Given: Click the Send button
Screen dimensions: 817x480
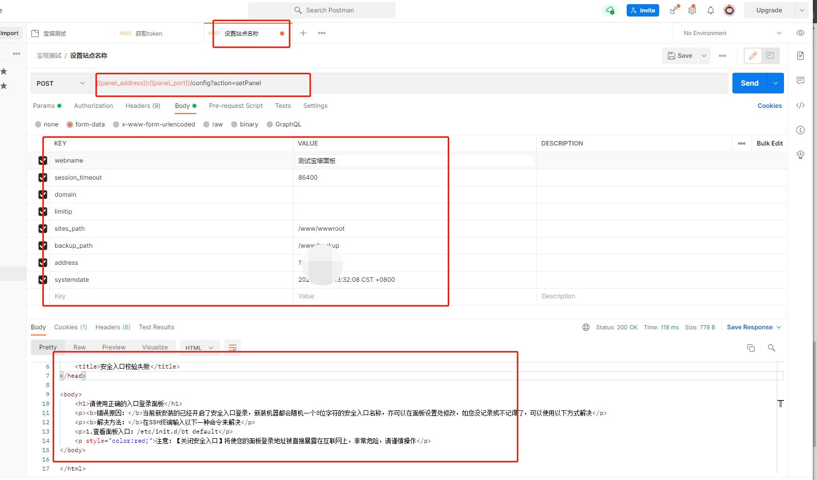Looking at the screenshot, I should (x=750, y=83).
